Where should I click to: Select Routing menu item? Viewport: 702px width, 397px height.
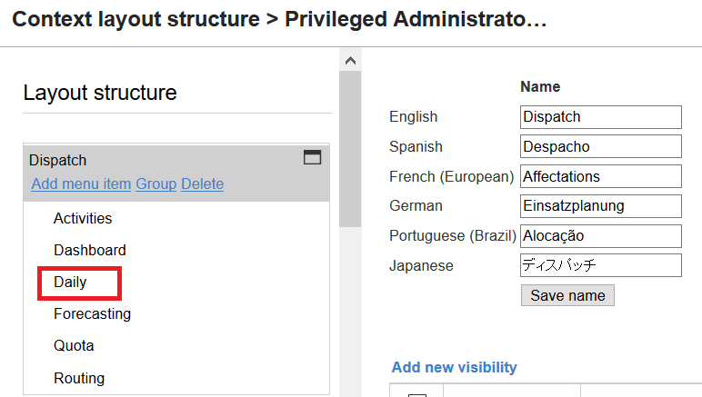pos(79,378)
